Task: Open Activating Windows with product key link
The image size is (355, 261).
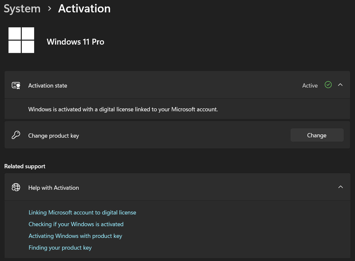Action: 75,236
